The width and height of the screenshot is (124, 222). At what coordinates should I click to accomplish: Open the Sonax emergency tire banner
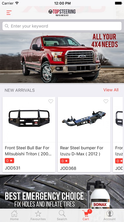[x=62, y=192]
